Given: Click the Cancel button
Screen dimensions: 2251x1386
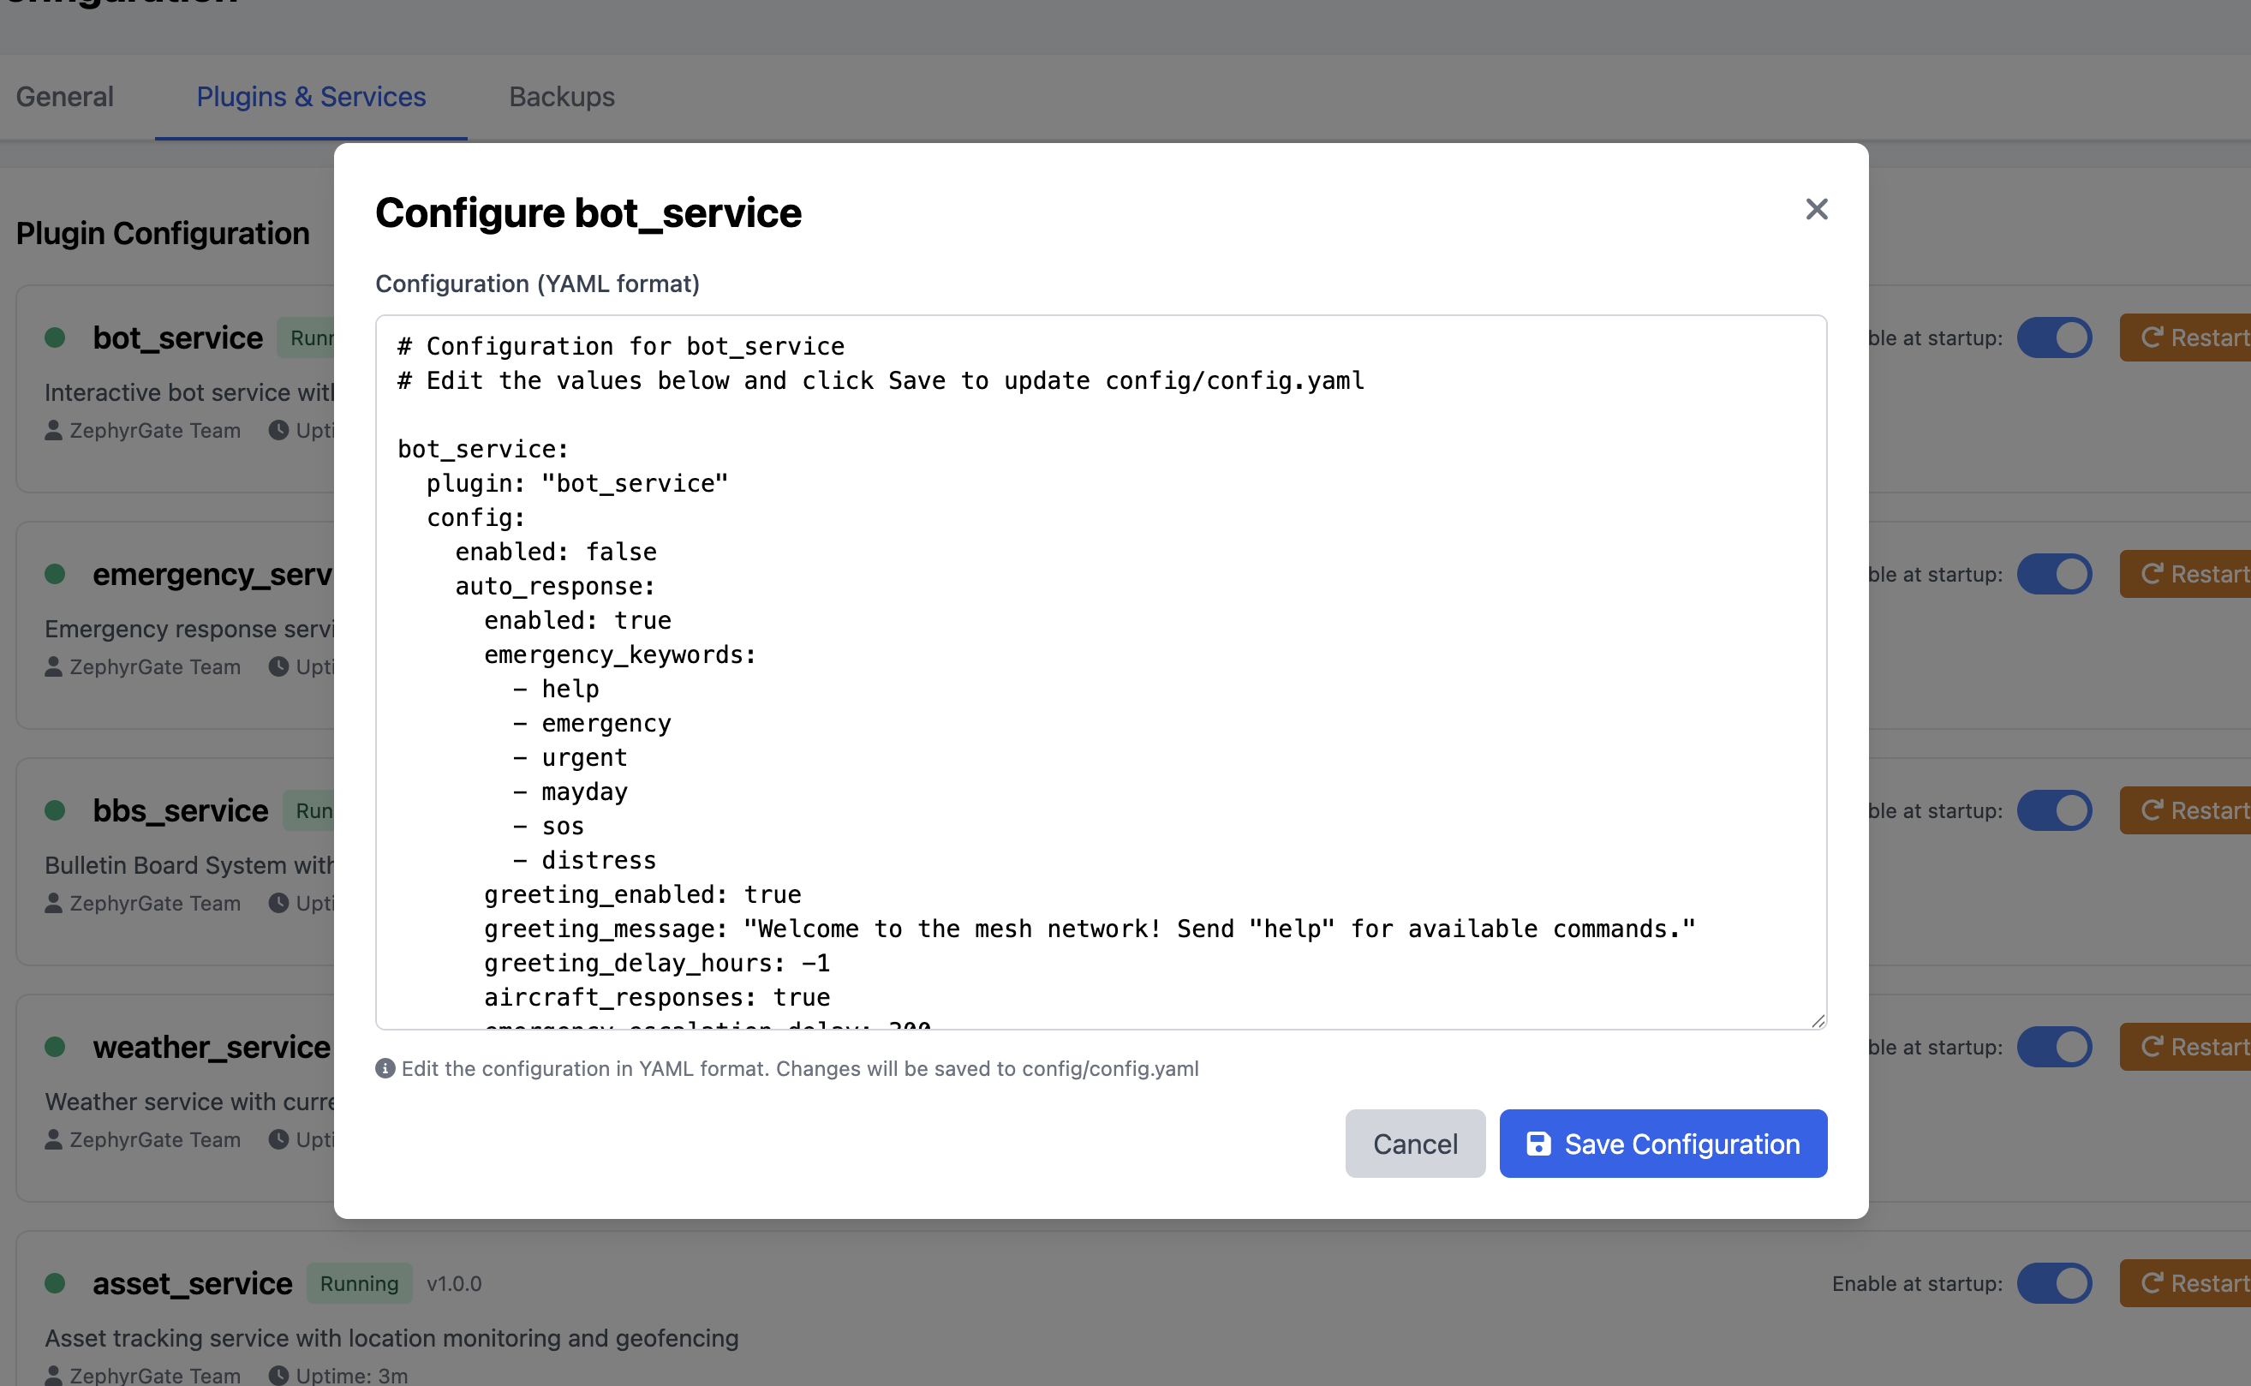Looking at the screenshot, I should click(x=1415, y=1143).
